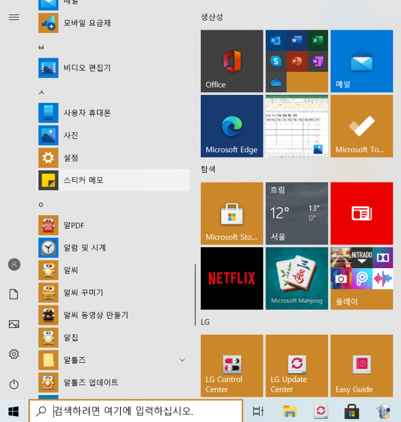The width and height of the screenshot is (401, 422).
Task: Open Settings gear in the left sidebar
Action: point(14,354)
